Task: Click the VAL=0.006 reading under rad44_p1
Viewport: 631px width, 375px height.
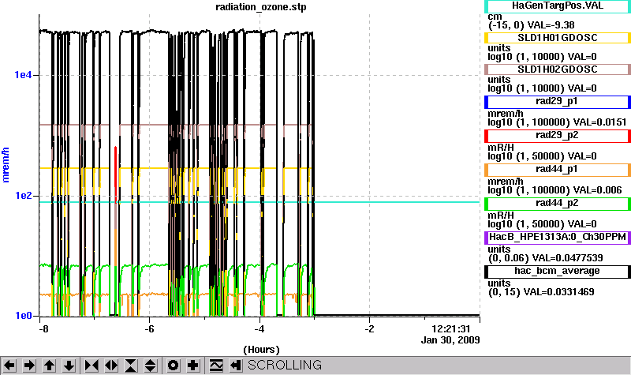Action: coord(597,190)
